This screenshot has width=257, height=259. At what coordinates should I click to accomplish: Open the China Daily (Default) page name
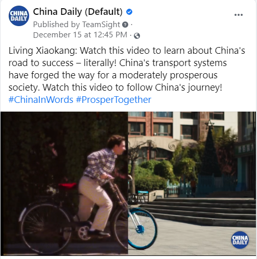78,12
